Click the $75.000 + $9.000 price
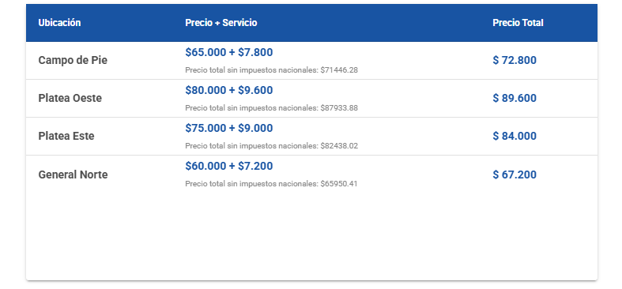The height and width of the screenshot is (289, 622). point(229,128)
